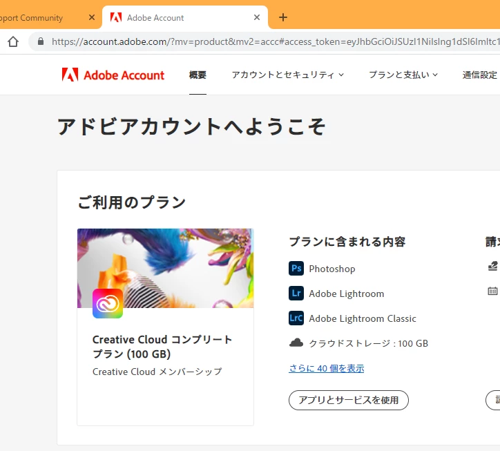500x451 pixels.
Task: Close the Support Community tab
Action: pos(92,17)
